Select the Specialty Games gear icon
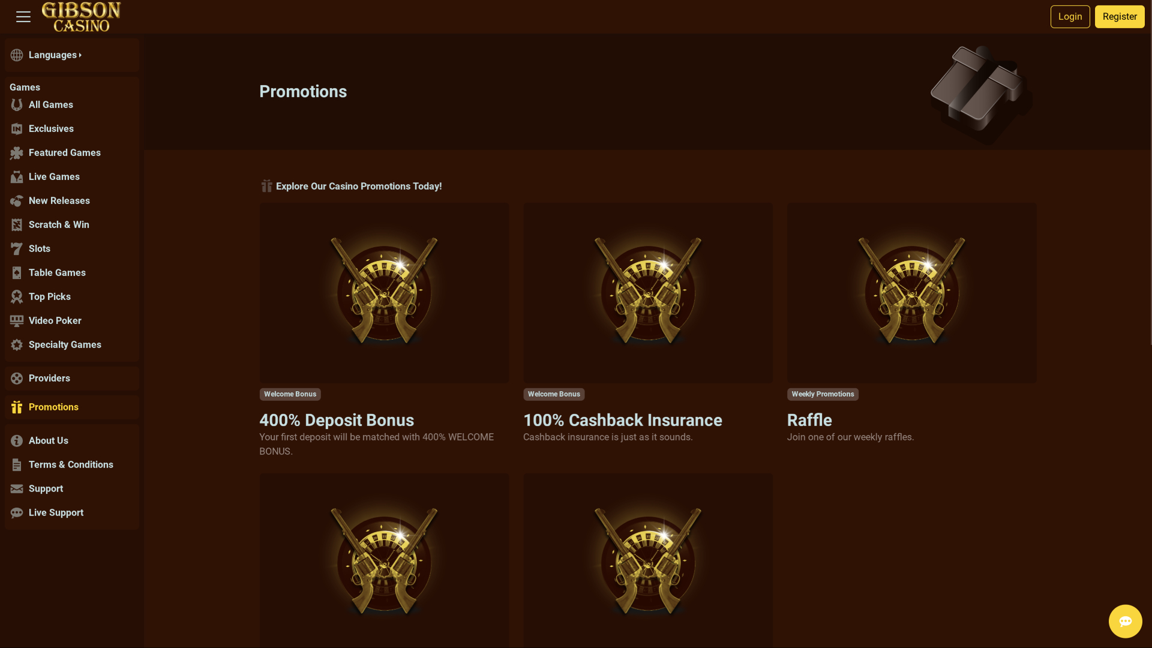 [x=16, y=344]
